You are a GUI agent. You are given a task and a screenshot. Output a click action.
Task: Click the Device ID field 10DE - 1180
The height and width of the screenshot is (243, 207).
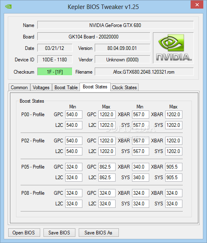tap(55, 59)
